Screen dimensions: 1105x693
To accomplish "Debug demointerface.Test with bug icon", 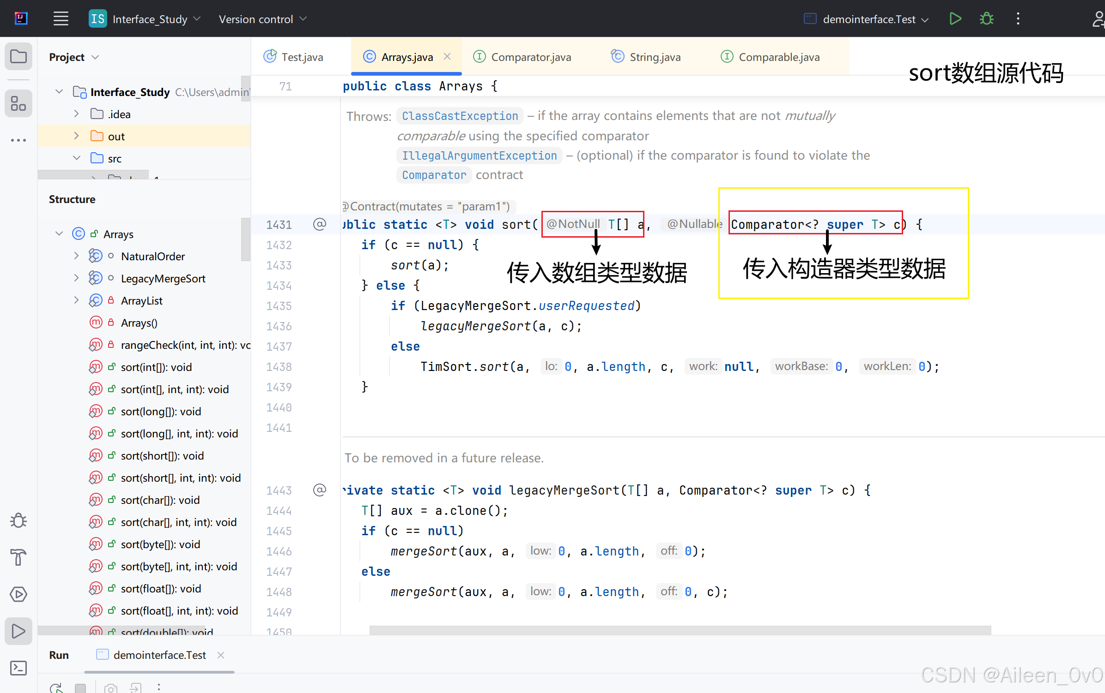I will click(986, 19).
